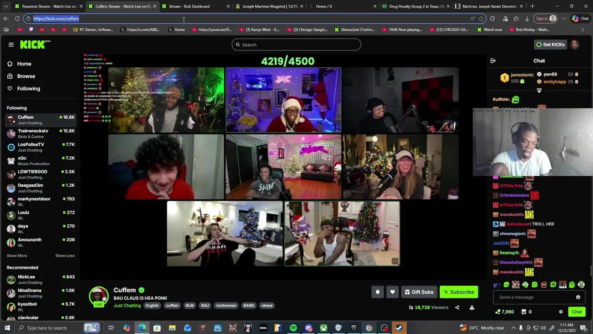Open the hamburger sidebar menu
This screenshot has width=593, height=334.
(11, 45)
